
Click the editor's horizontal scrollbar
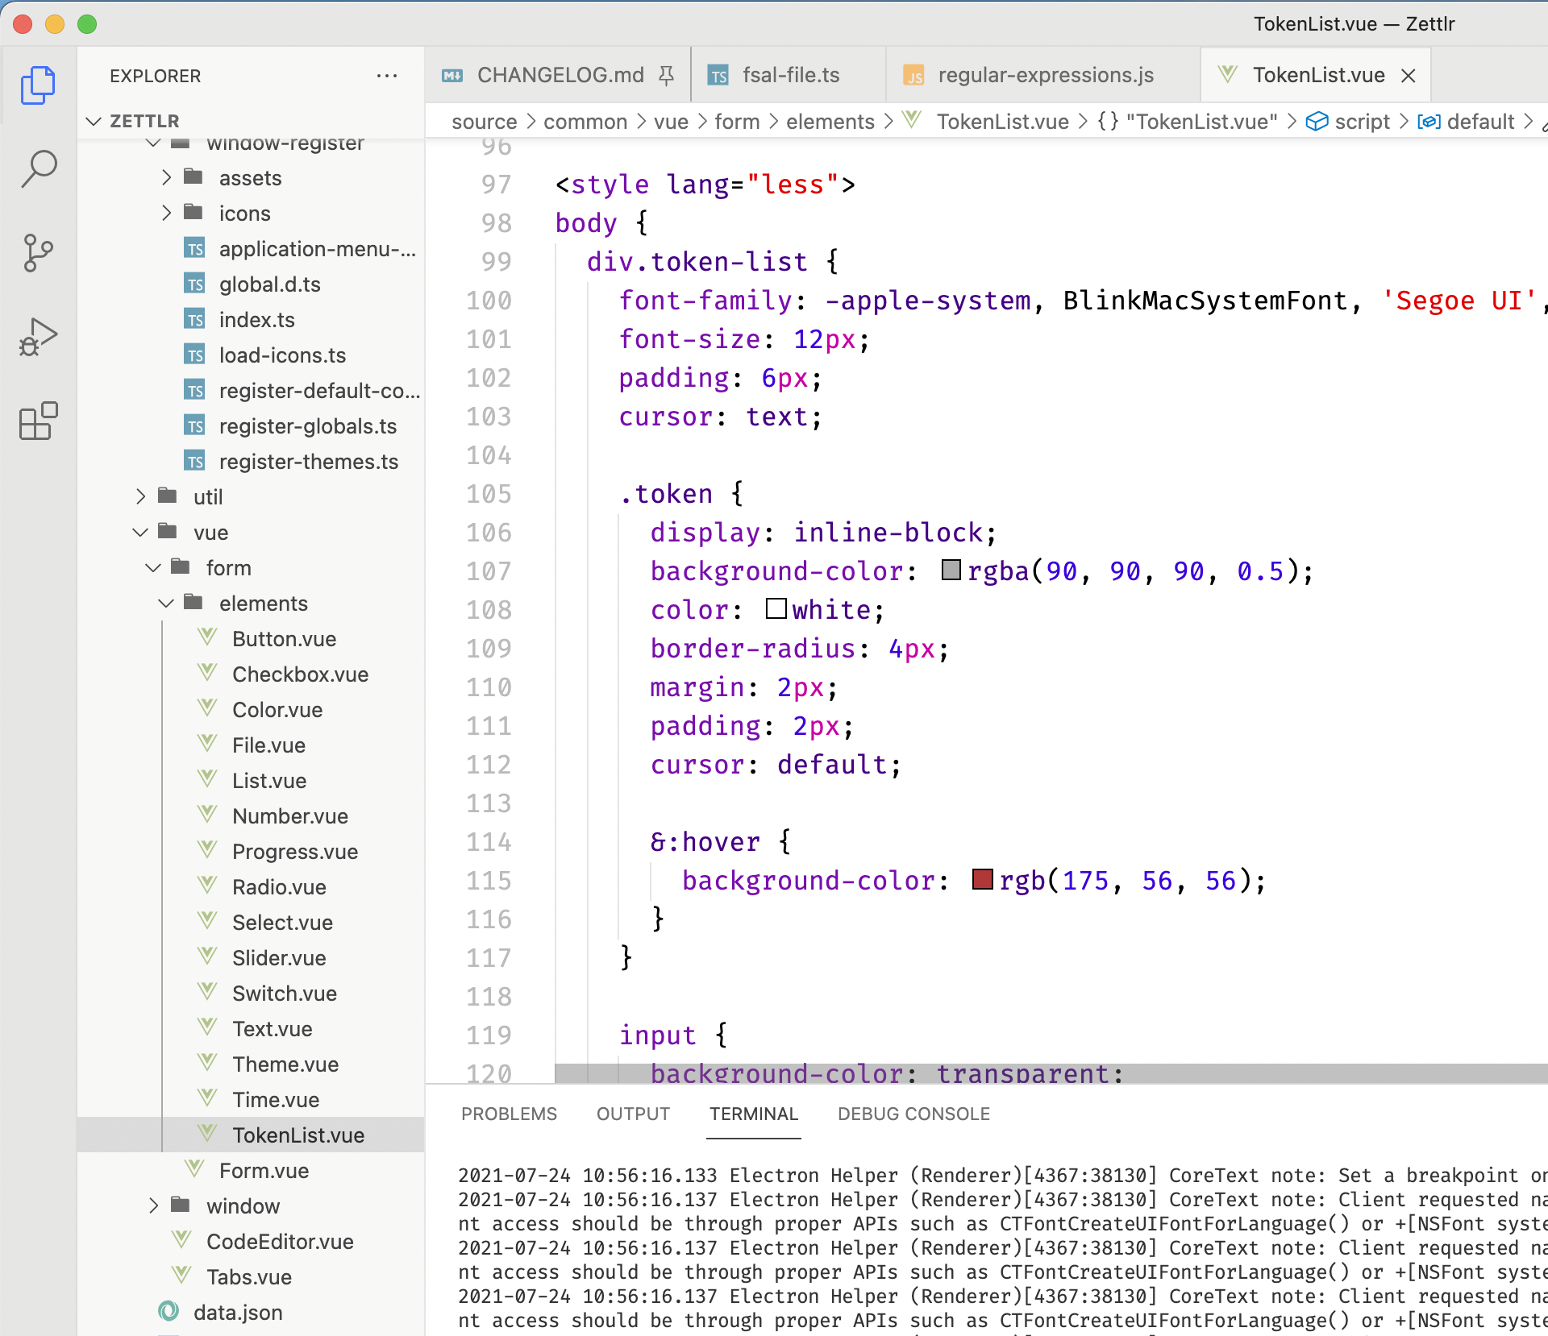(967, 1074)
